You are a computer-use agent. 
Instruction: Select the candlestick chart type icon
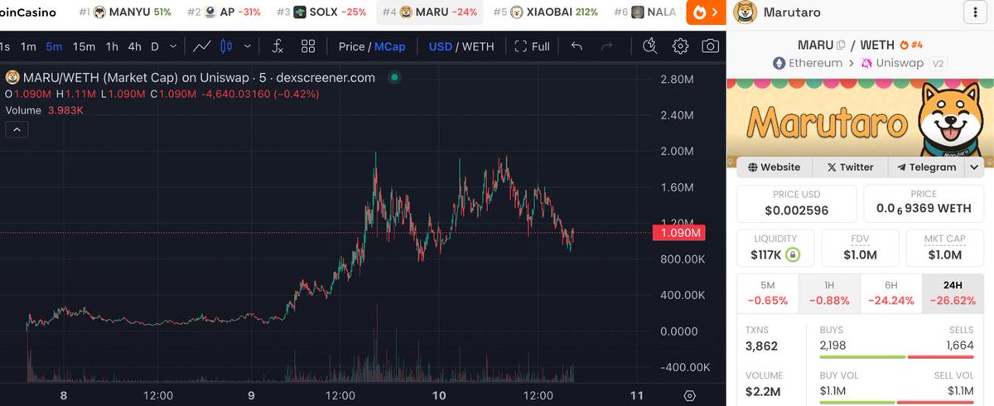(x=225, y=46)
